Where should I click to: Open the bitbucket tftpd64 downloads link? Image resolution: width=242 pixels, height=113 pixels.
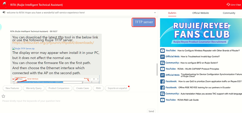53,43
